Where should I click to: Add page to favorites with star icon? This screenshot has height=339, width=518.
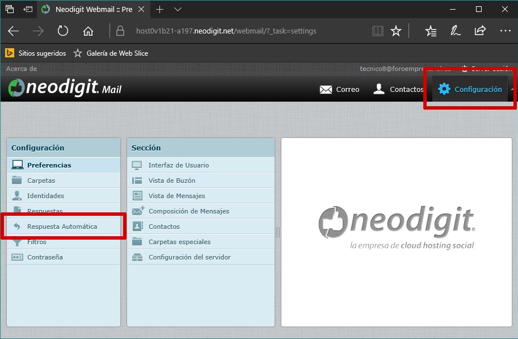(x=396, y=31)
